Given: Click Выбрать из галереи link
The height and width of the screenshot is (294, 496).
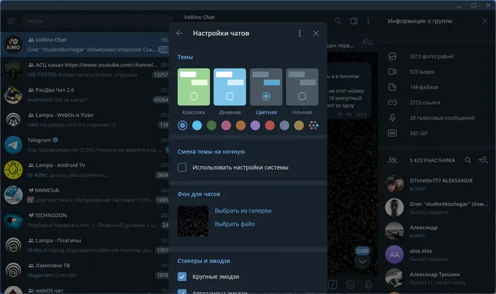Looking at the screenshot, I should tap(243, 211).
